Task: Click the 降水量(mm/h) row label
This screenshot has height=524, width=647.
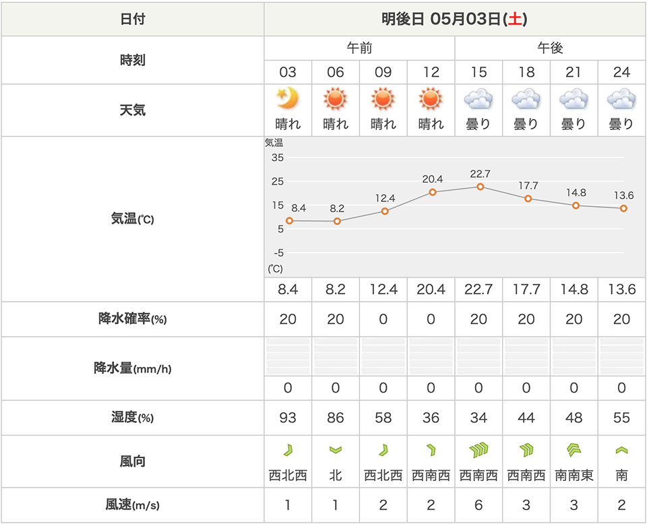Action: (133, 368)
